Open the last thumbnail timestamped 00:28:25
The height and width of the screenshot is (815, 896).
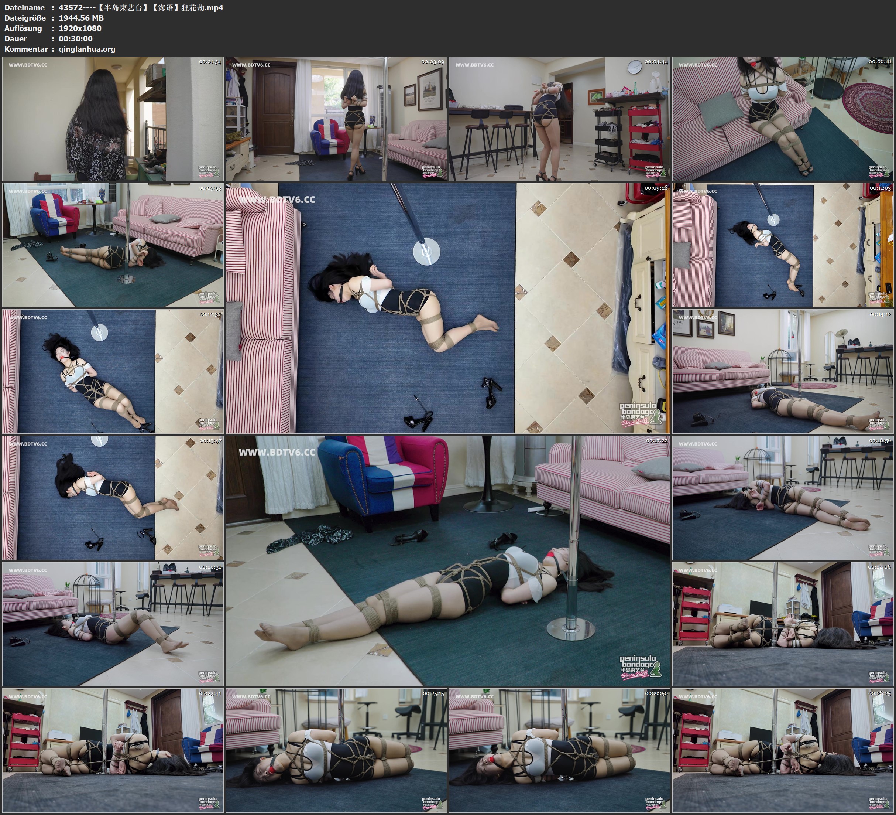[x=783, y=750]
